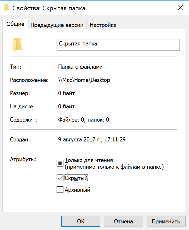Click the location path \\Mac\Home\Desktop
Viewport: 189px width, 230px height.
point(84,80)
